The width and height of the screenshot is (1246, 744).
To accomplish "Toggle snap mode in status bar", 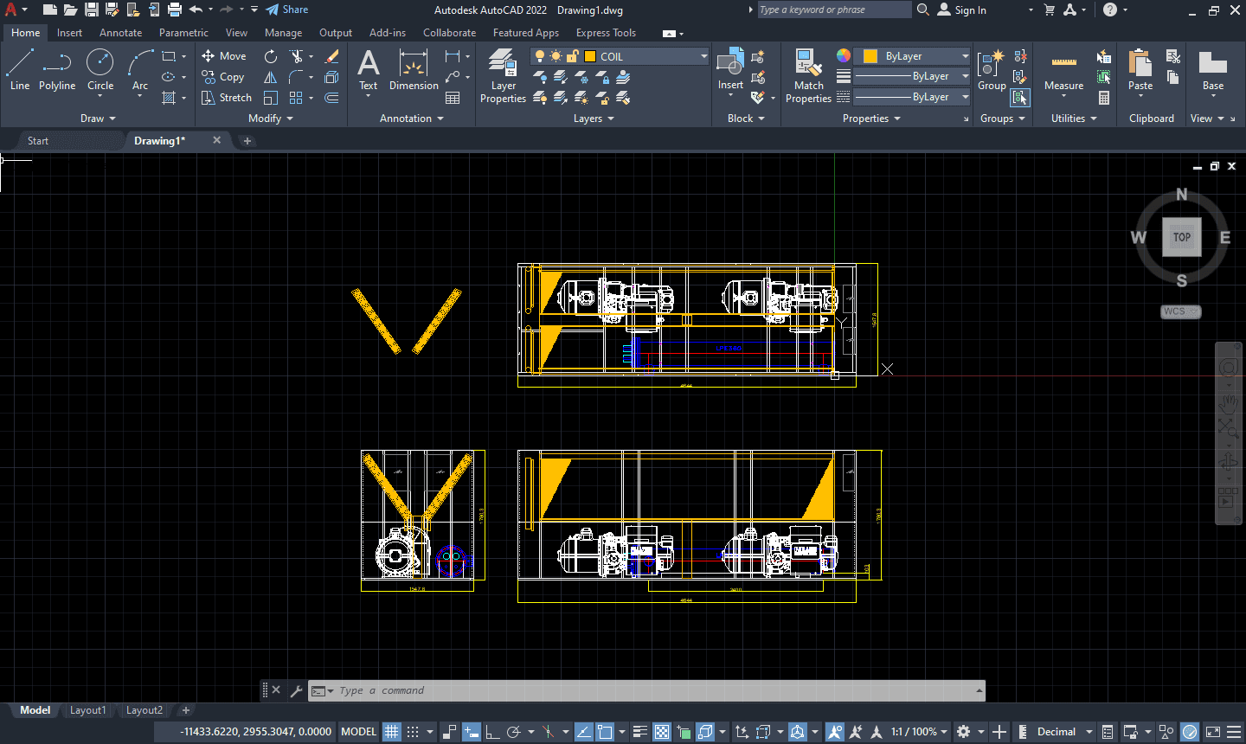I will [413, 732].
